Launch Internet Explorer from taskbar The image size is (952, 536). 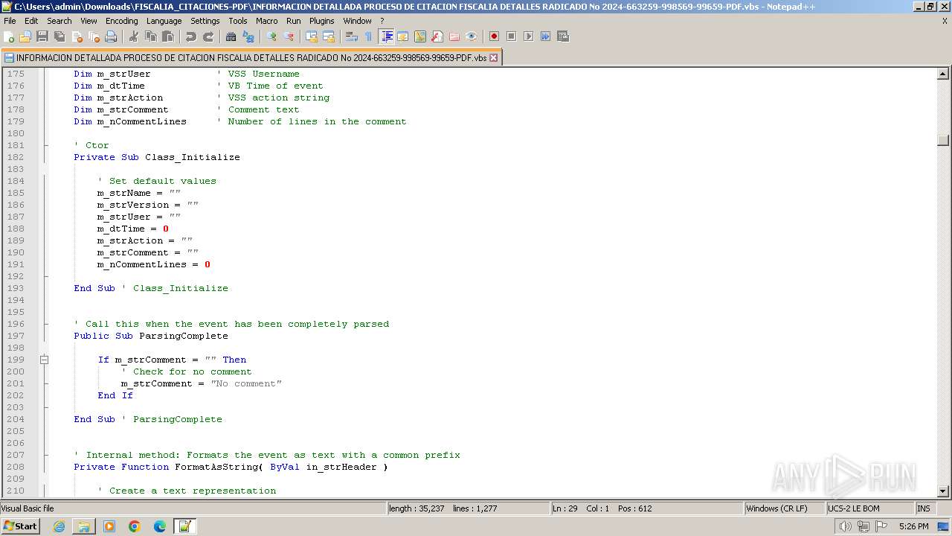(x=59, y=526)
